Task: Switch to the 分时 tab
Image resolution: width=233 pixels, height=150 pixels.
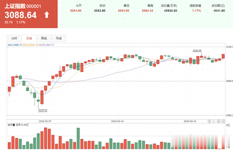Action: pos(14,38)
